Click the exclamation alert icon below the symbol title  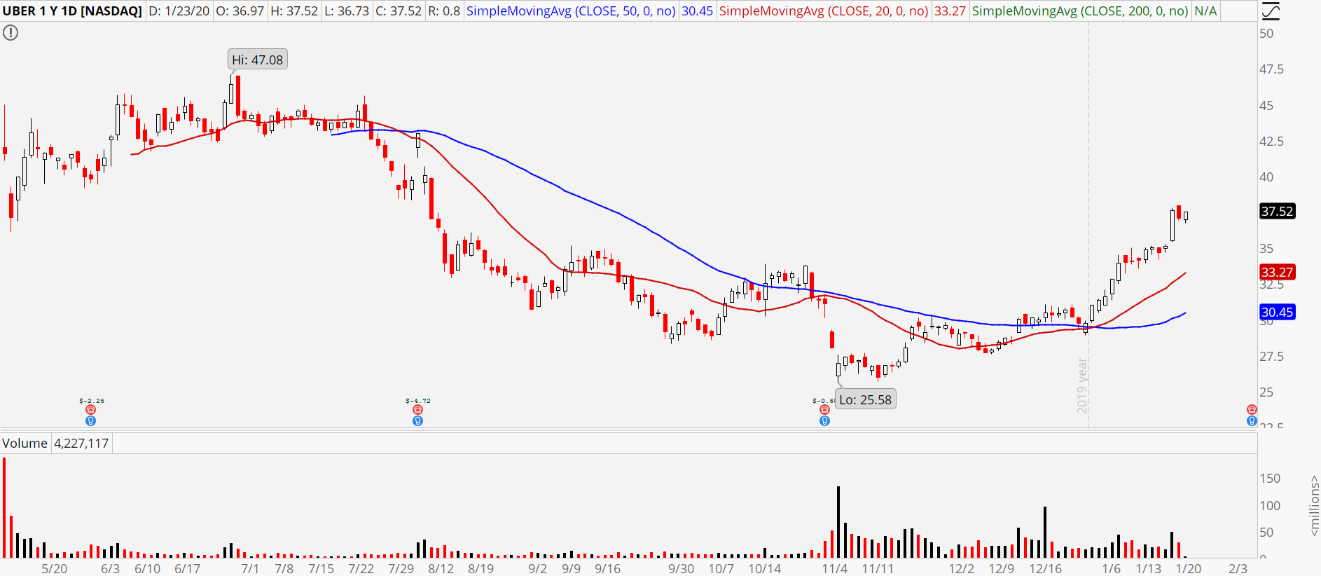[11, 33]
